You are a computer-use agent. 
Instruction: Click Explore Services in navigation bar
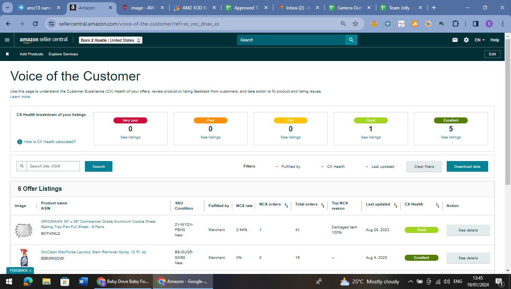[x=63, y=54]
